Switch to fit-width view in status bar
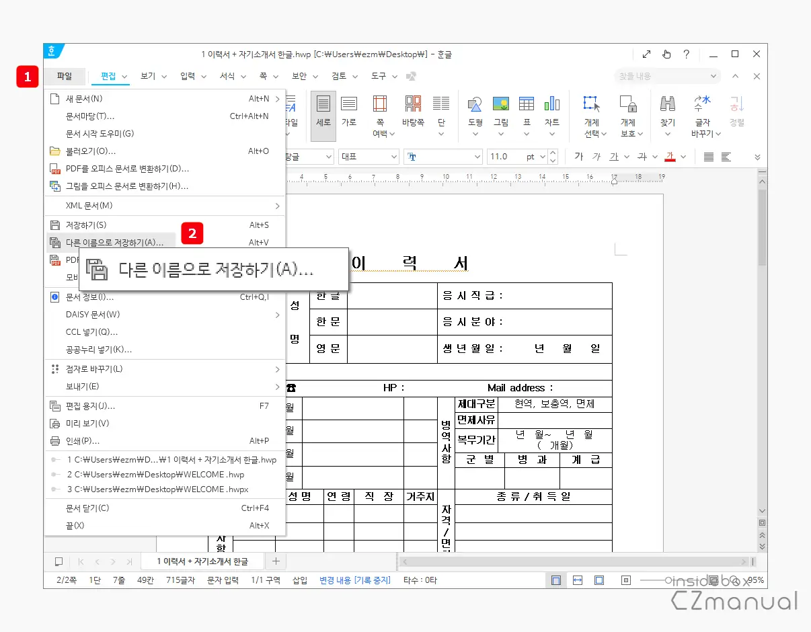Image resolution: width=811 pixels, height=632 pixels. click(578, 580)
